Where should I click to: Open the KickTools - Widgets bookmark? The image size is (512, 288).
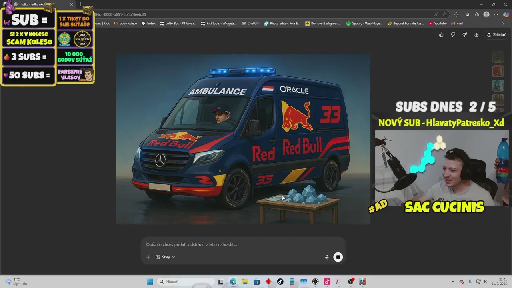(x=219, y=24)
